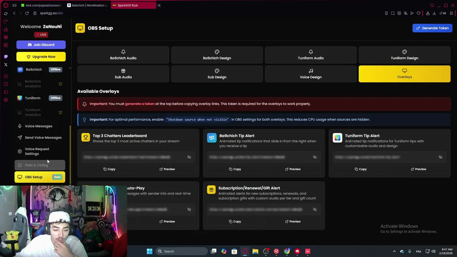Click the Generate Token button
Image resolution: width=457 pixels, height=257 pixels.
432,28
